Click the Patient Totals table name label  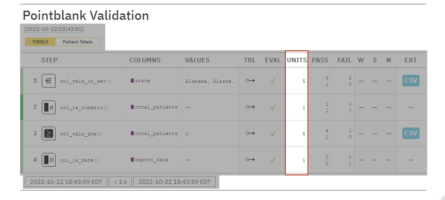coord(77,42)
